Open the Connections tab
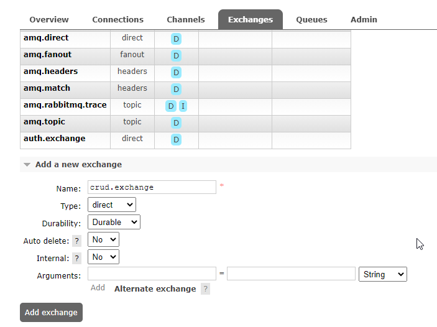The width and height of the screenshot is (437, 327). point(117,19)
